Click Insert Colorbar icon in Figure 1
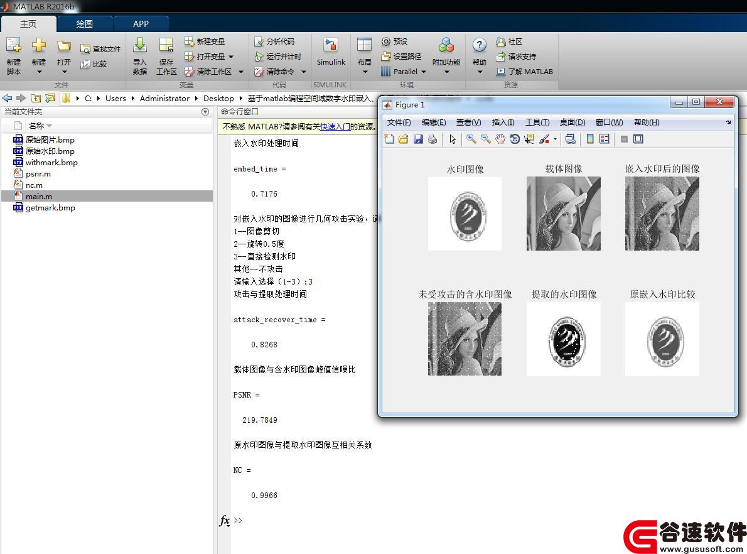 coord(590,139)
